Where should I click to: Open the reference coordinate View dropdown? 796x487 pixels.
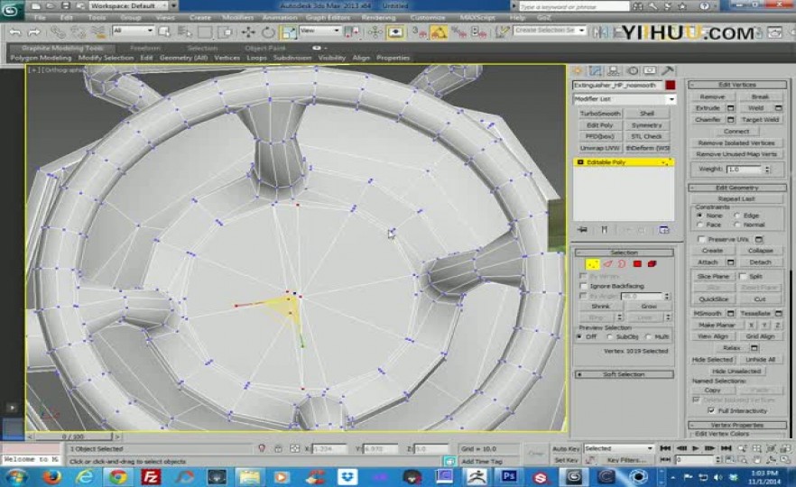click(x=319, y=31)
